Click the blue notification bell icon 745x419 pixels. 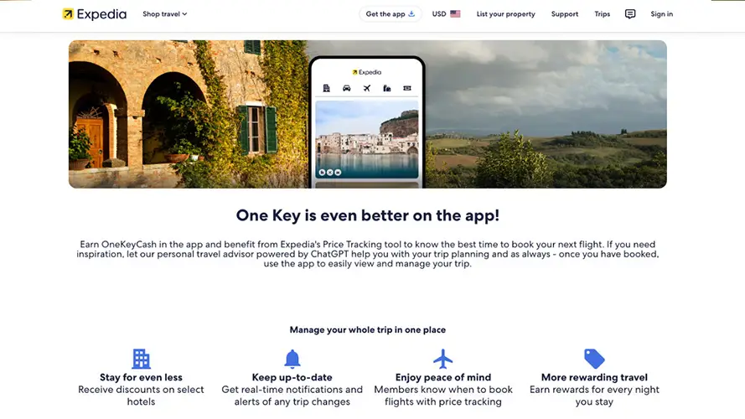(x=292, y=359)
